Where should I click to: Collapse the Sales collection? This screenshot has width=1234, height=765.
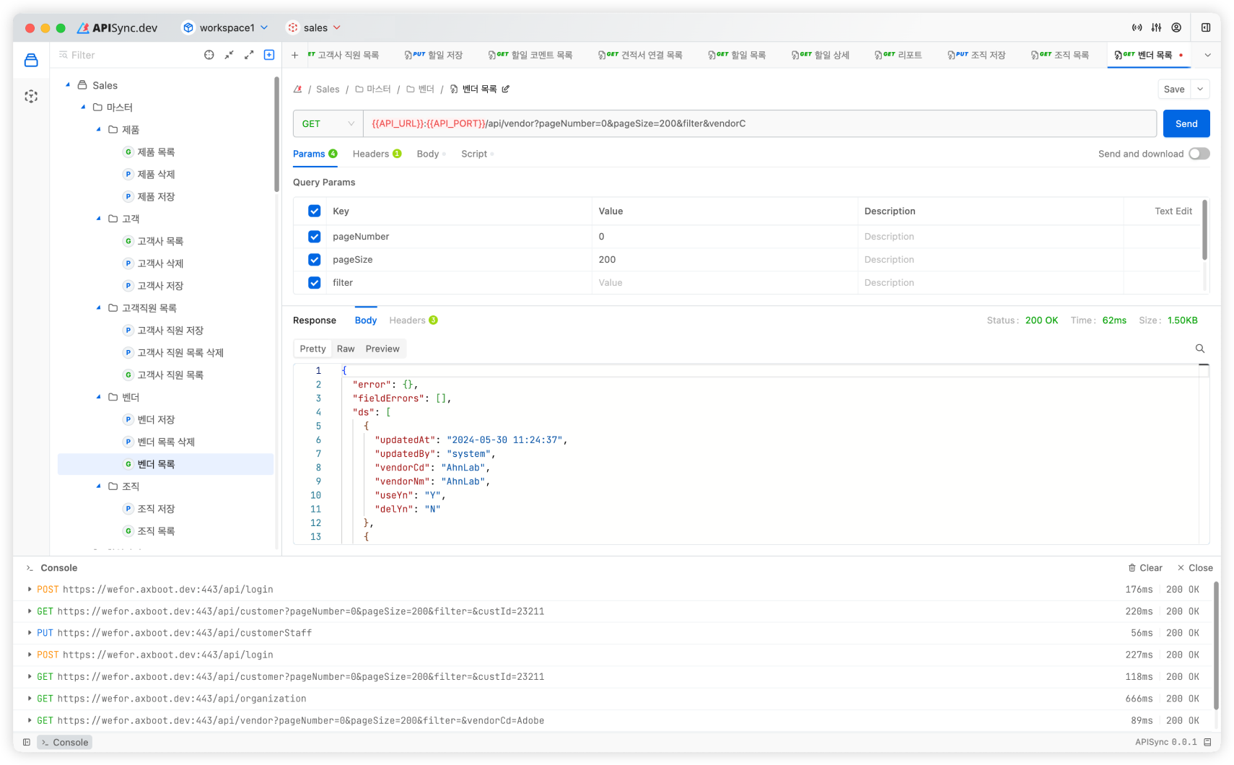(68, 85)
